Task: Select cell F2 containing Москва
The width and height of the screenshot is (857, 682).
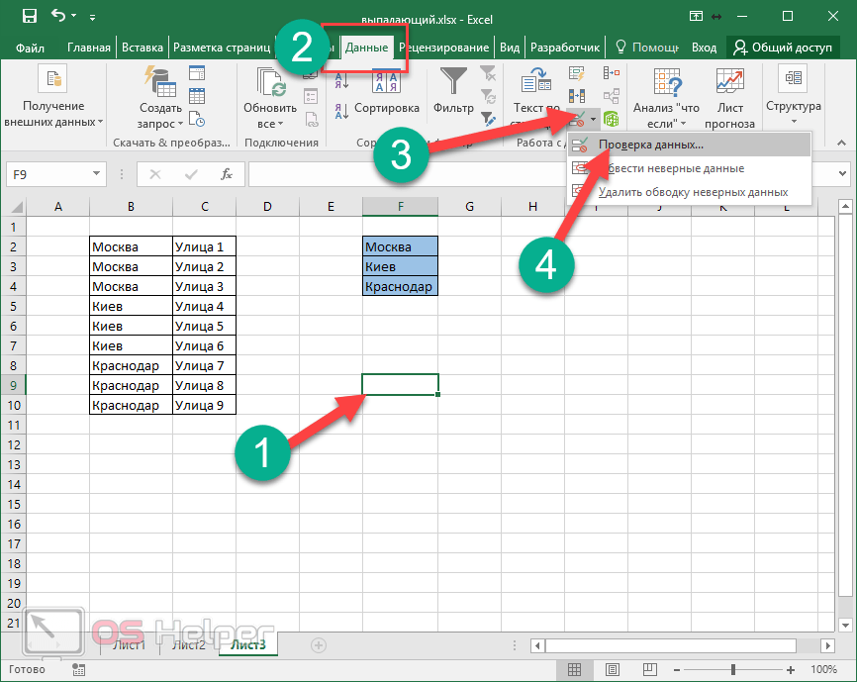Action: [400, 246]
